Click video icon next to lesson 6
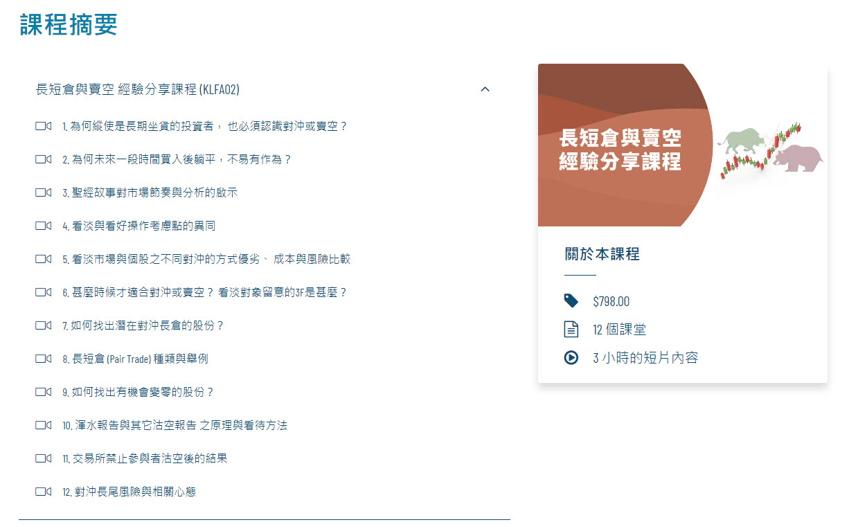 43,292
